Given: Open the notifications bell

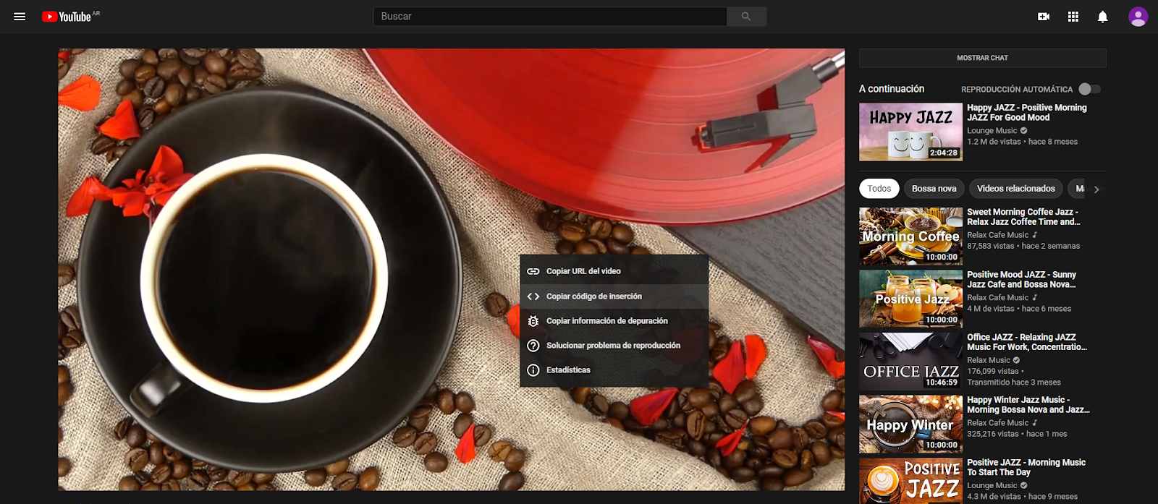Looking at the screenshot, I should click(1102, 17).
